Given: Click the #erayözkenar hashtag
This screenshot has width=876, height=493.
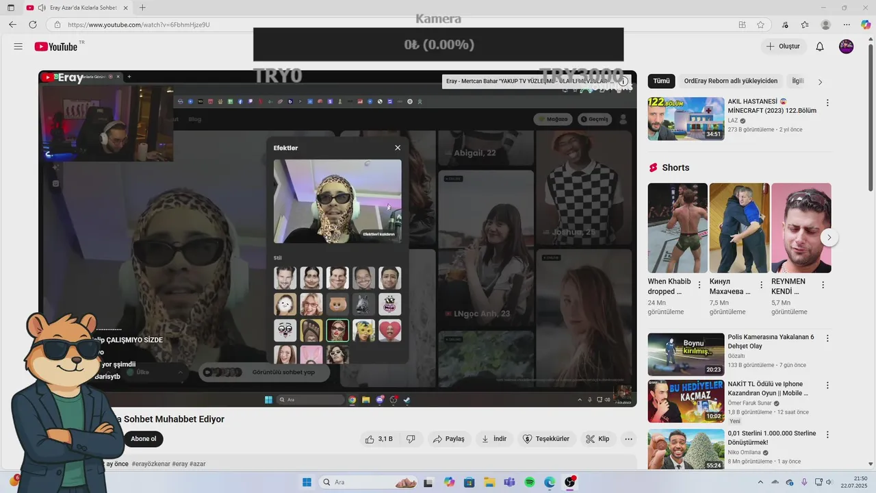Looking at the screenshot, I should (151, 464).
